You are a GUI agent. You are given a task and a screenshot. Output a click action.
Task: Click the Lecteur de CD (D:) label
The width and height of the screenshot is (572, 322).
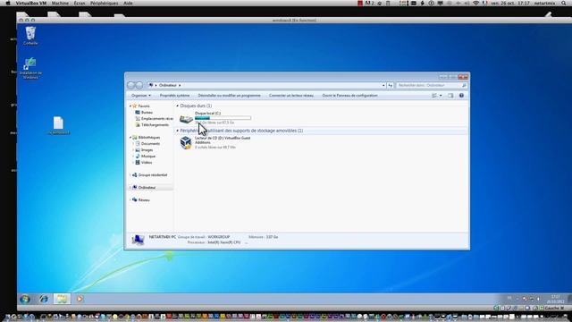(x=223, y=140)
